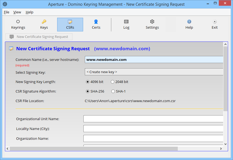233x160 pixels.
Task: Click the horizontal scrollbar left arrow
Action: (x=7, y=149)
